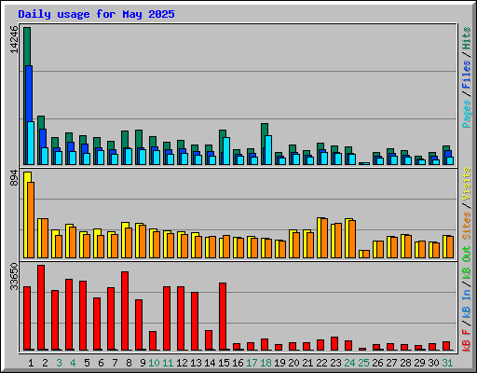Click the green 'kB Out' legend label
The image size is (477, 373).
[x=467, y=263]
